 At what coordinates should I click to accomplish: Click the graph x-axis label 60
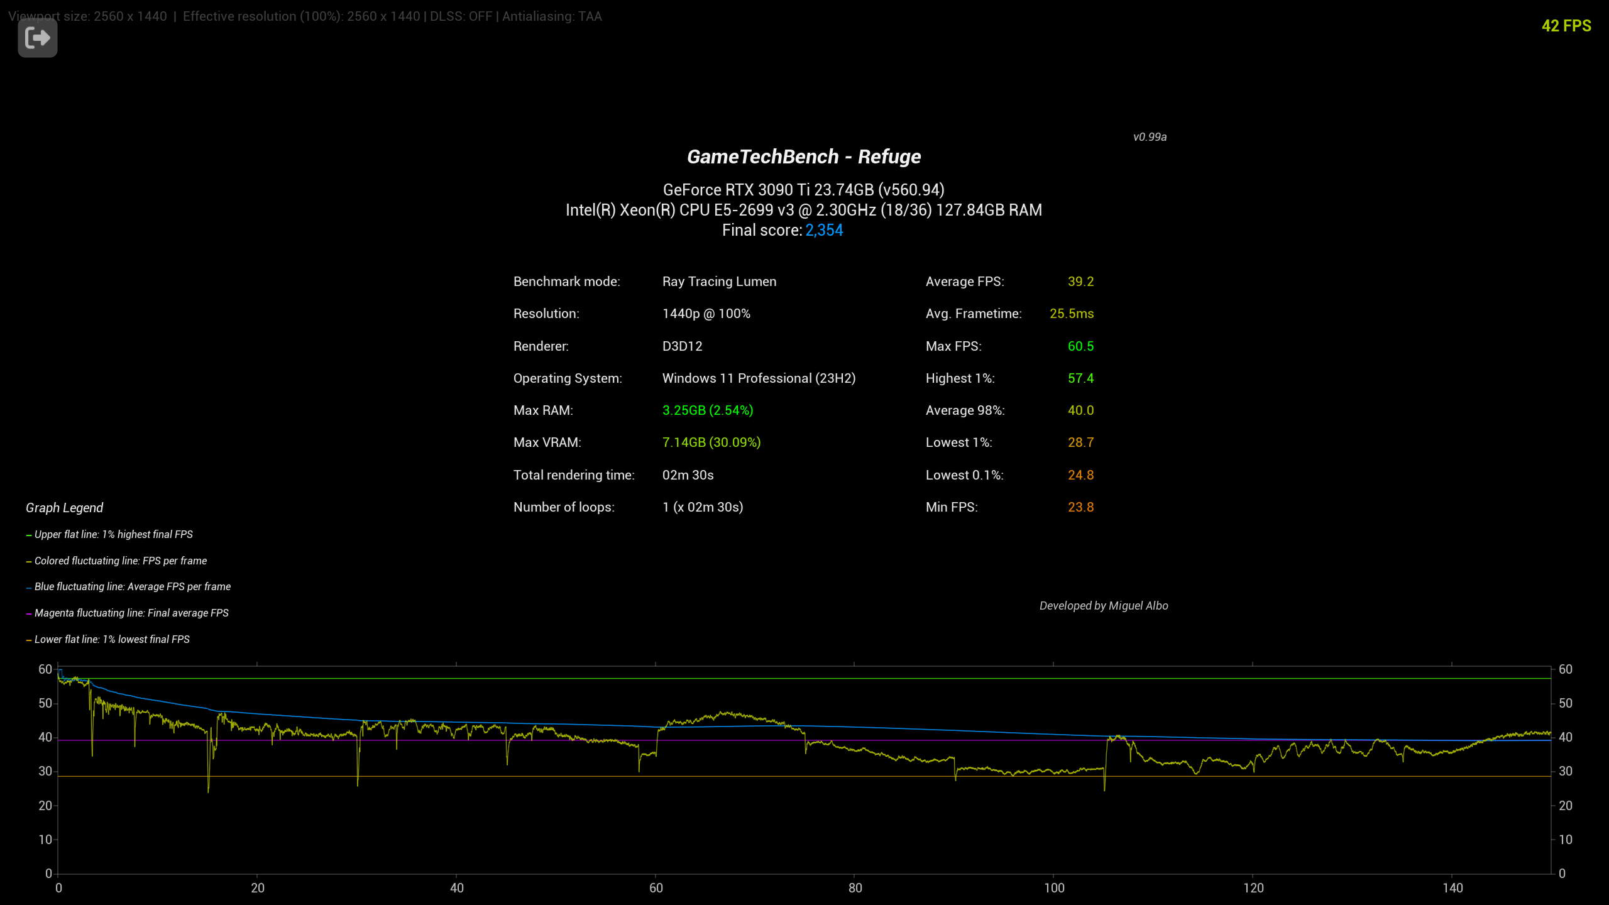click(x=656, y=888)
